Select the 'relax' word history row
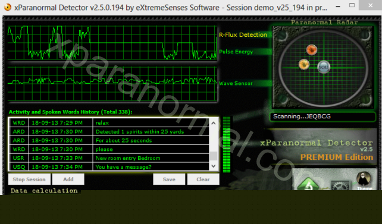The image size is (382, 224). 109,123
